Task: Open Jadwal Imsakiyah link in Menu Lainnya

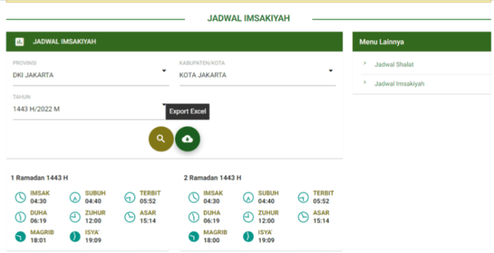Action: point(399,84)
